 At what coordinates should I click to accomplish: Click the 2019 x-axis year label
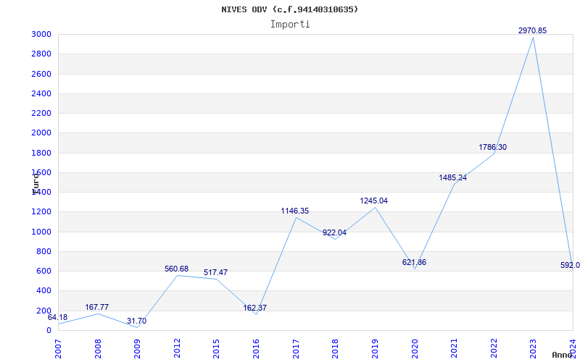(x=375, y=348)
